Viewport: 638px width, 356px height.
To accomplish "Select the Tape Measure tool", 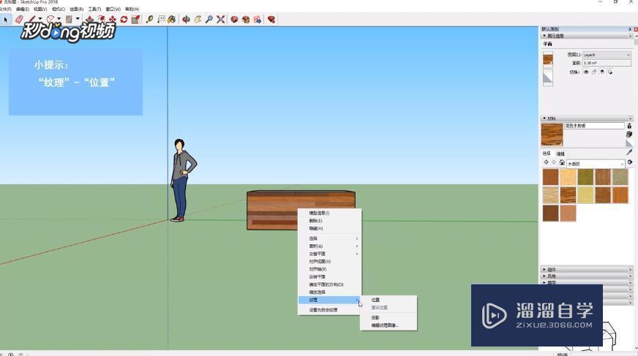I will (149, 20).
